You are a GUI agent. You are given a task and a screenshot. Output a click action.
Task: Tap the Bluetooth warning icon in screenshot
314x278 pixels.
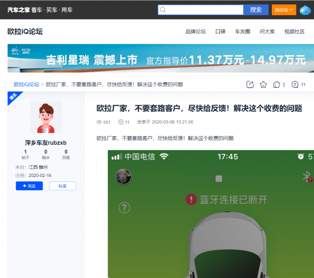coord(308,177)
